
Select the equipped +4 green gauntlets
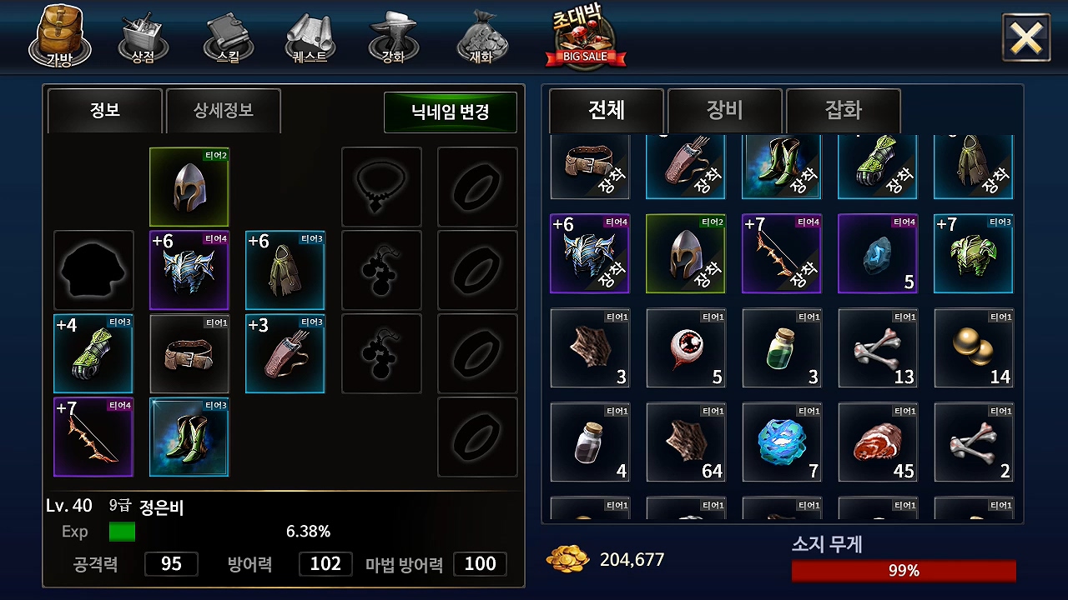tap(93, 354)
